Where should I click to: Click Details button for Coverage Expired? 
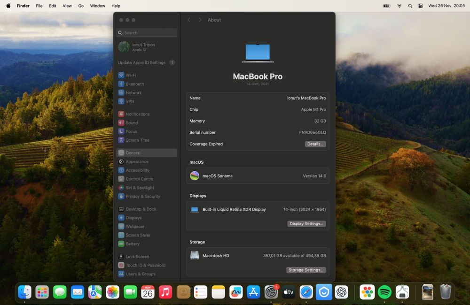[x=315, y=144]
